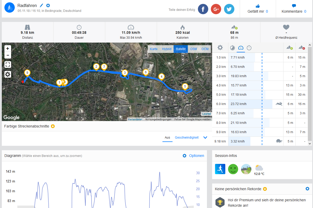This screenshot has width=313, height=208.
Task: Open the personal records settings gear
Action: 307,189
